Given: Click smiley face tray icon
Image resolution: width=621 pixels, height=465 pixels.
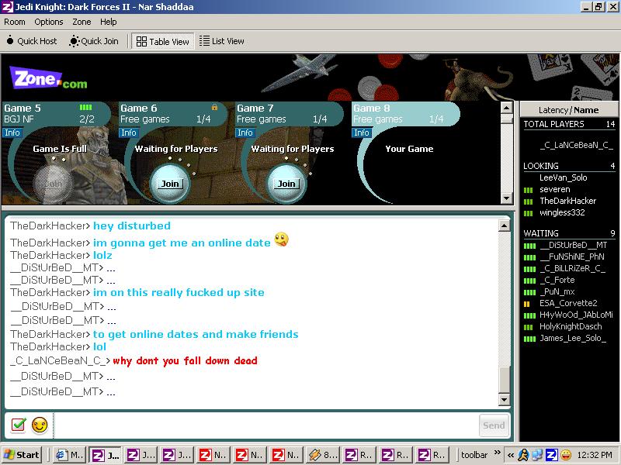Looking at the screenshot, I should point(566,455).
